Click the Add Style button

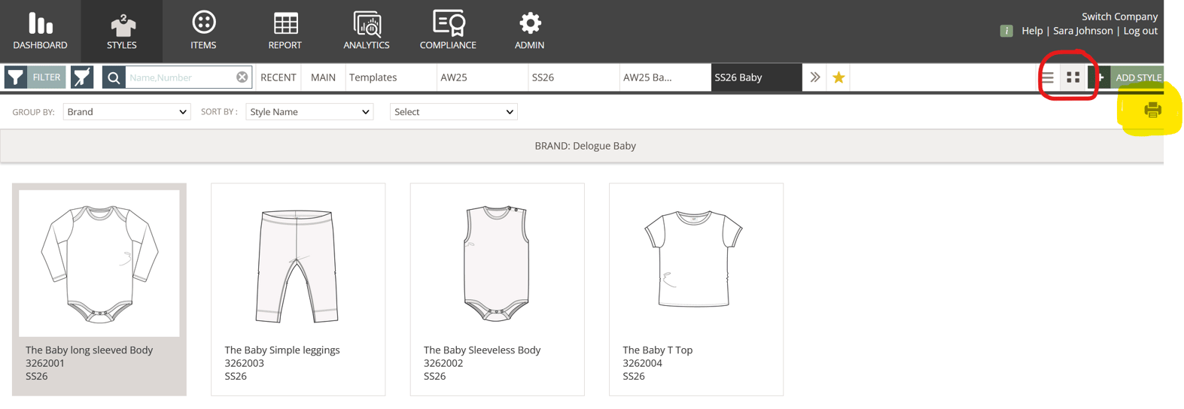[x=1131, y=77]
